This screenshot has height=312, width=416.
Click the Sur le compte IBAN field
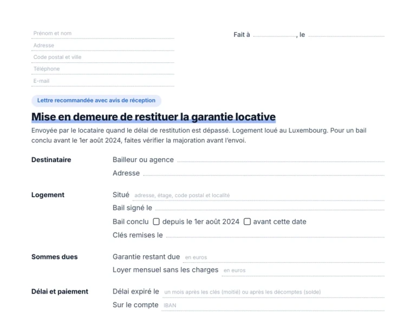273,305
